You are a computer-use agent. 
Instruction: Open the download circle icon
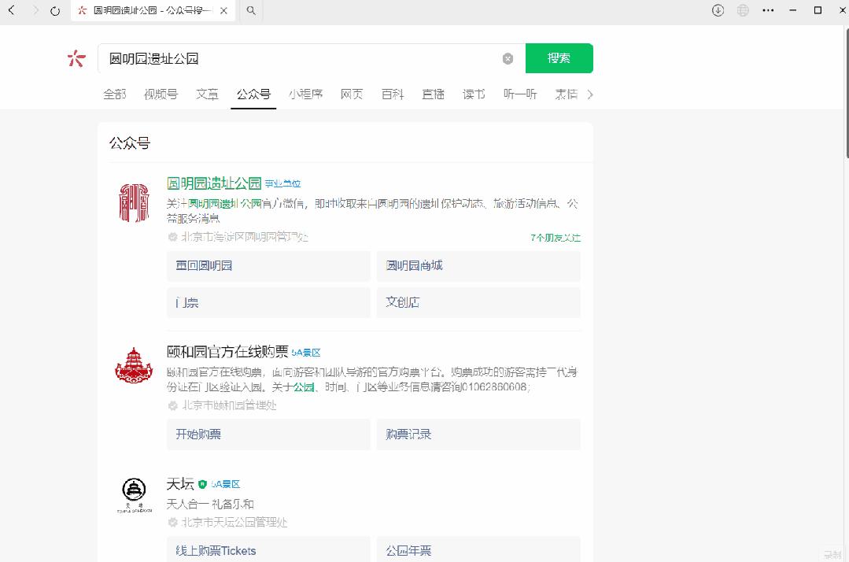(718, 10)
